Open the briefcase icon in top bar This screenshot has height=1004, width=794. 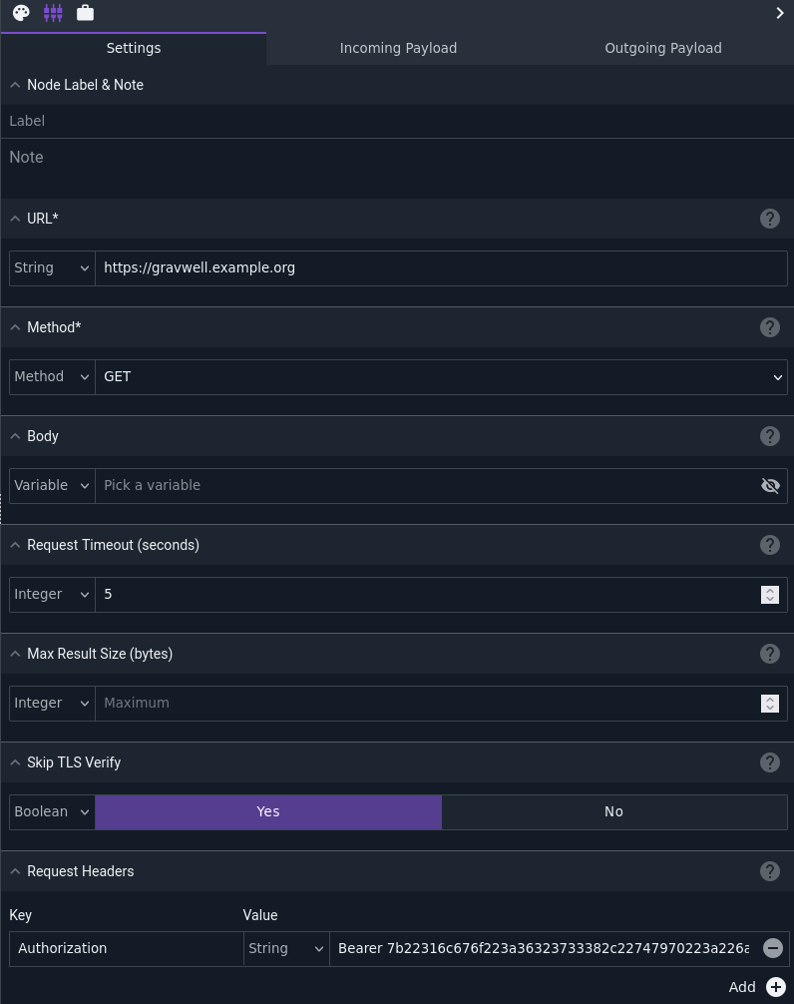click(x=85, y=13)
